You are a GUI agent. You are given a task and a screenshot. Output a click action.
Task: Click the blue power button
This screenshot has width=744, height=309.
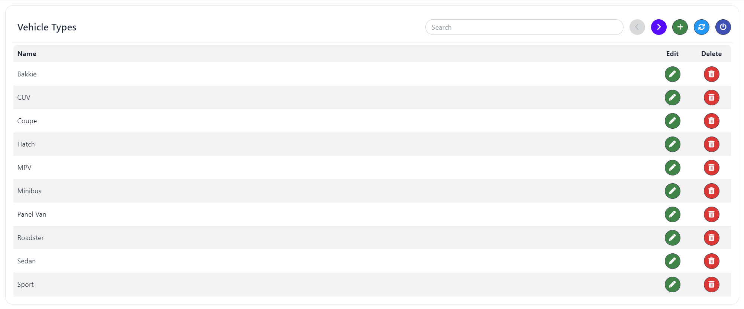[x=723, y=27]
